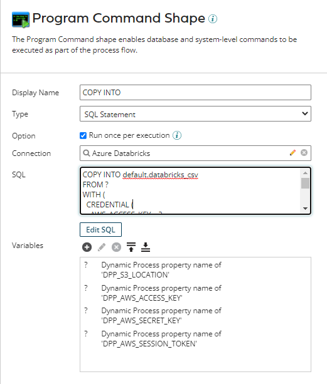Open info tooltip beside Program Command Shape title

coord(213,19)
